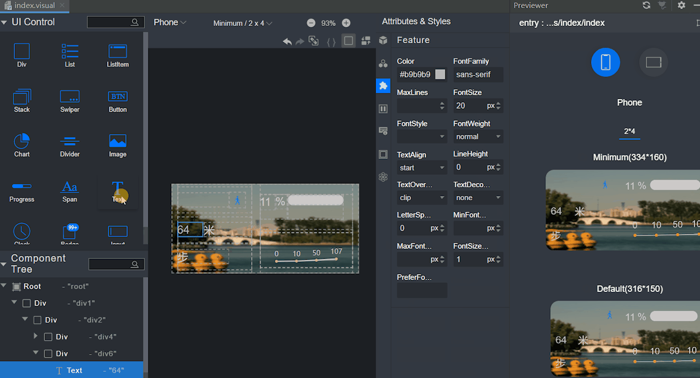Expand the div4 tree node
Screen dimensions: 700x378
35,336
